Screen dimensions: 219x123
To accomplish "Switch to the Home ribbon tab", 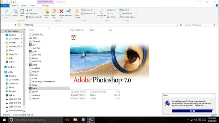I will pyautogui.click(x=14, y=5).
